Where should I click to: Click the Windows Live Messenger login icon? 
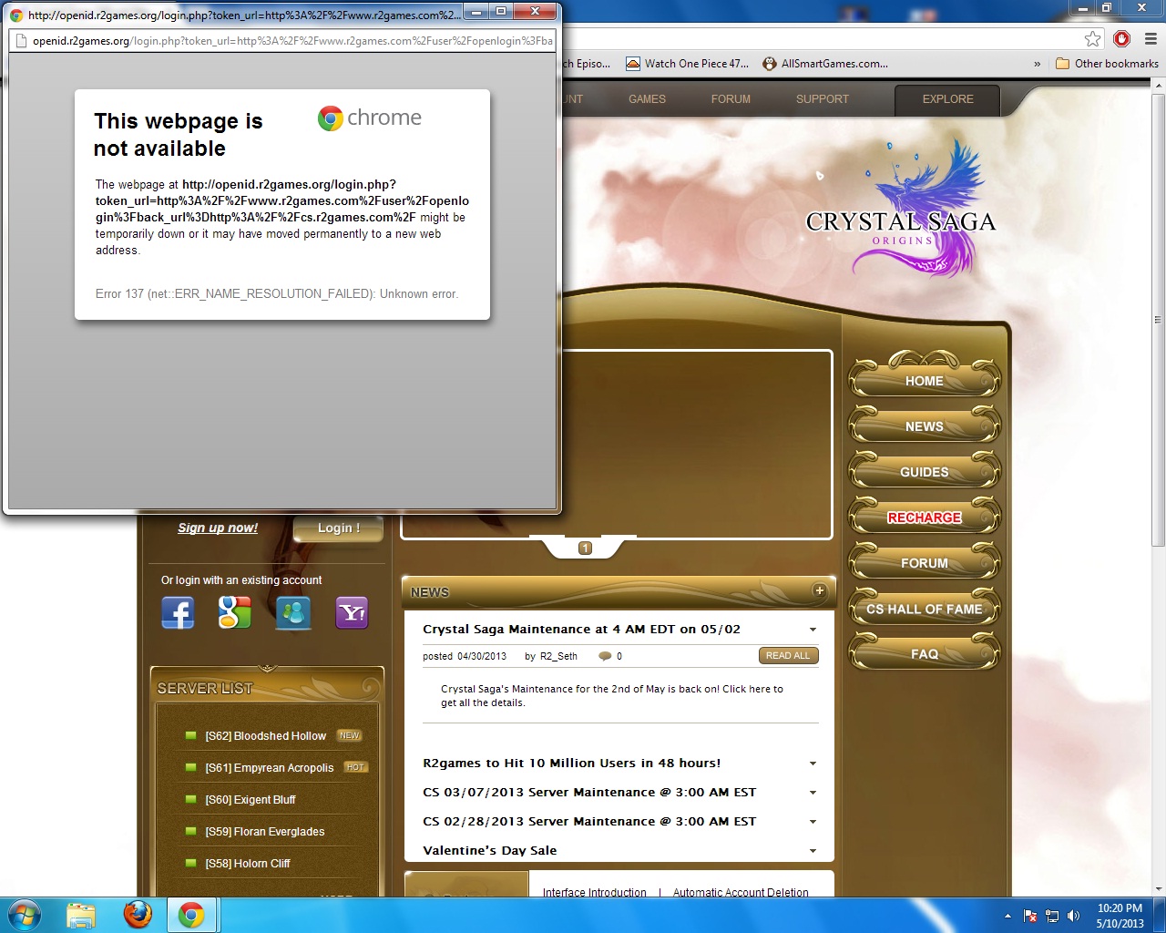point(293,613)
